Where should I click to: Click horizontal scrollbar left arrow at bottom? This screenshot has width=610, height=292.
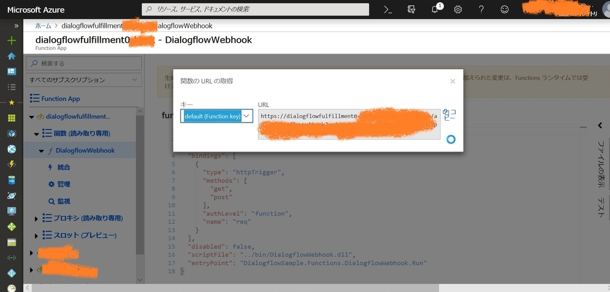(x=27, y=288)
